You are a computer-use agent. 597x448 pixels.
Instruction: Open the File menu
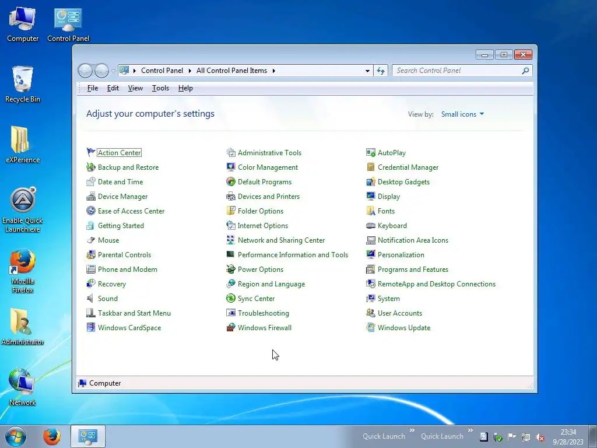(x=93, y=88)
